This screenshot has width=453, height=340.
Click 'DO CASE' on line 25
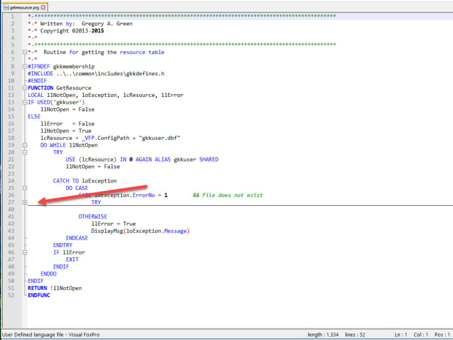pyautogui.click(x=77, y=188)
